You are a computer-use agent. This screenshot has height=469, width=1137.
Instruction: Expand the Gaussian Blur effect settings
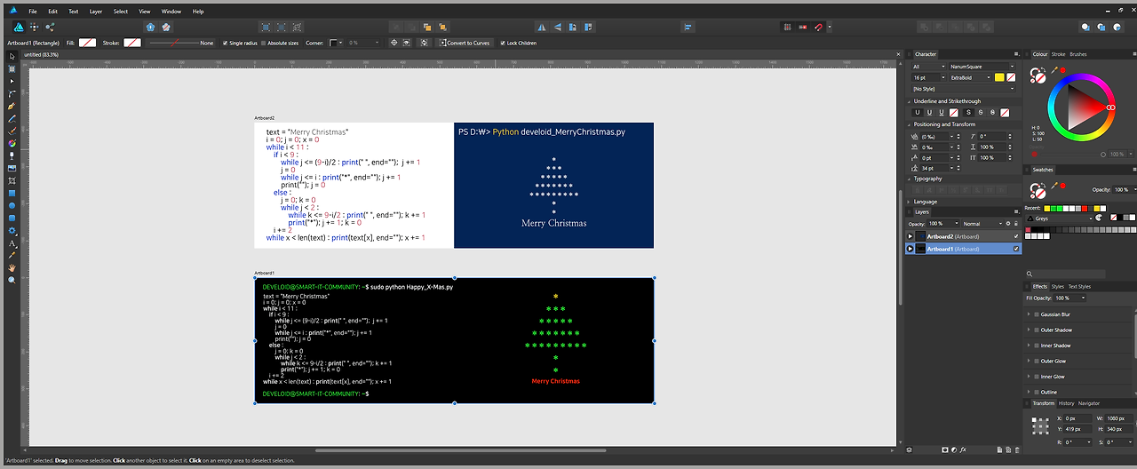[1029, 314]
